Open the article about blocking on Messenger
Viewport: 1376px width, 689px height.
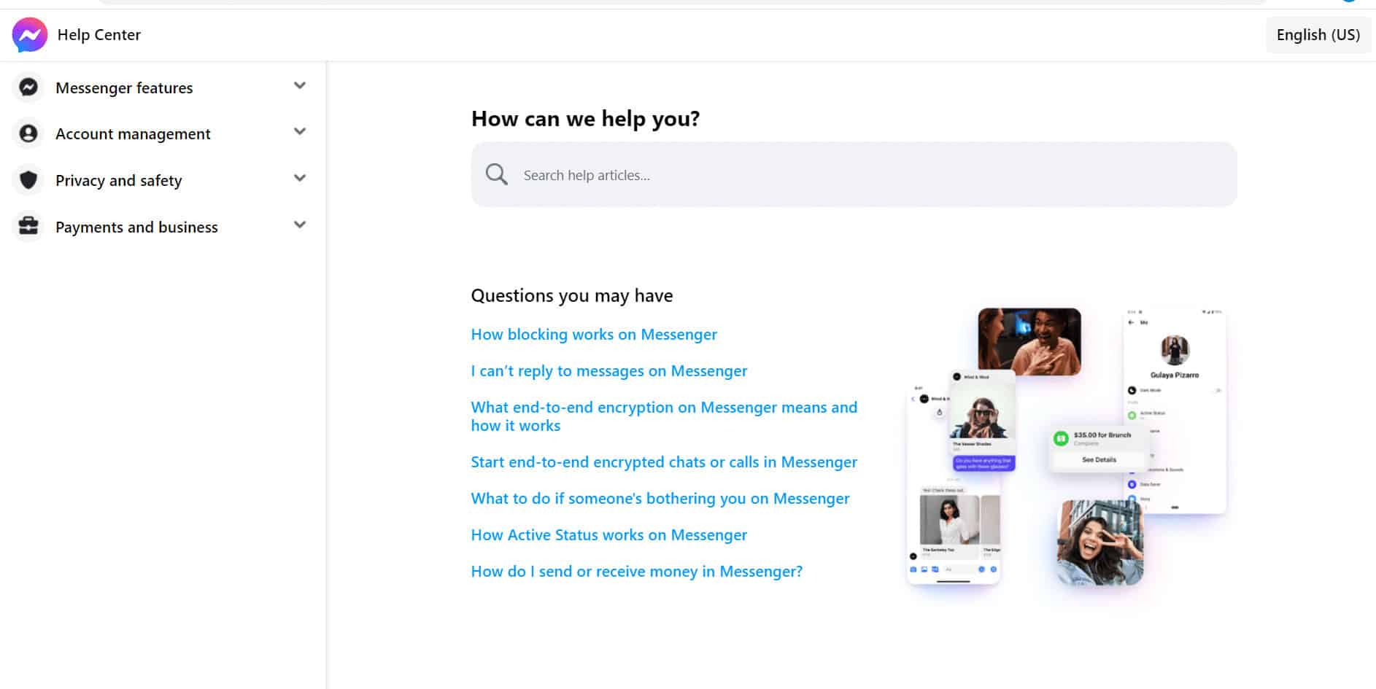point(593,334)
